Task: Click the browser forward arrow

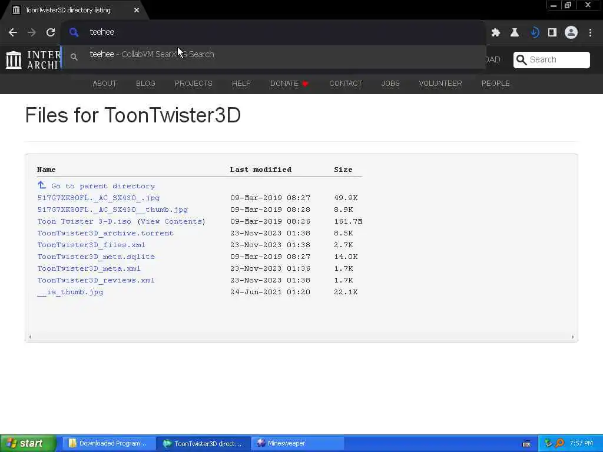Action: click(32, 32)
